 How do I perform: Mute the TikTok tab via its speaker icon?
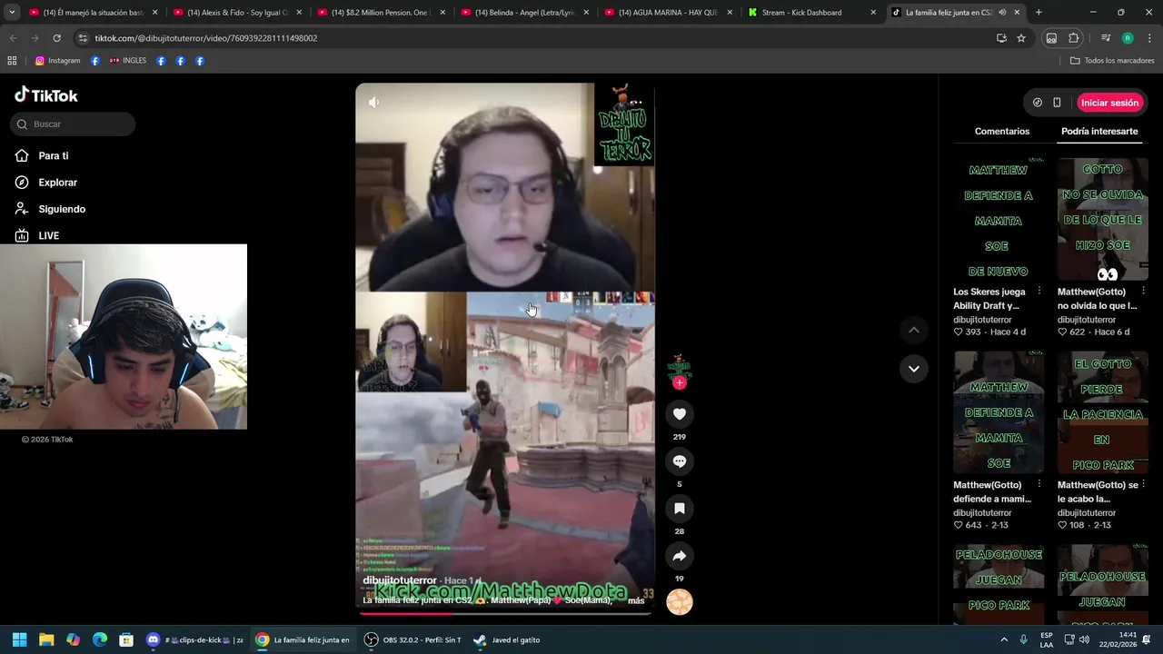[1002, 13]
